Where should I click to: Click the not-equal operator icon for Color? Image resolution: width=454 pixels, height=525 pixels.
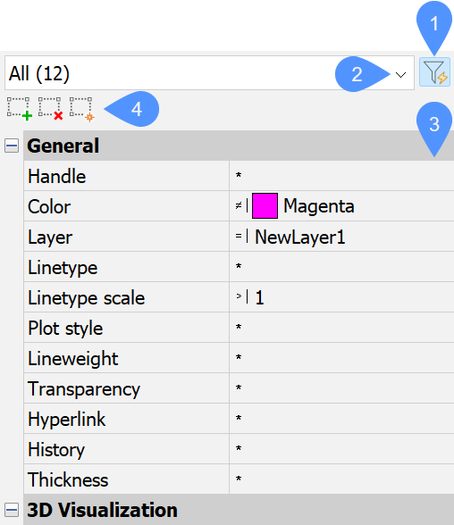pyautogui.click(x=239, y=205)
